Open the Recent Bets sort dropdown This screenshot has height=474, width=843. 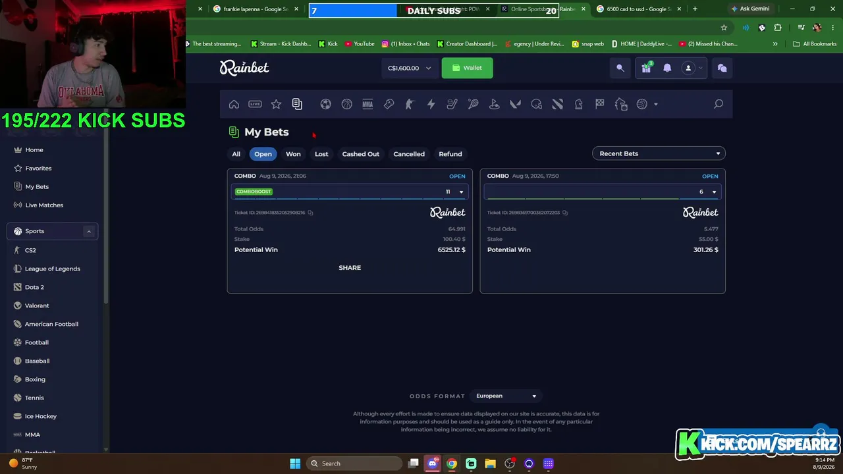coord(659,153)
